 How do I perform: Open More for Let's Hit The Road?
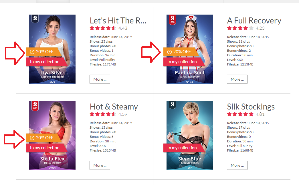coord(100,79)
